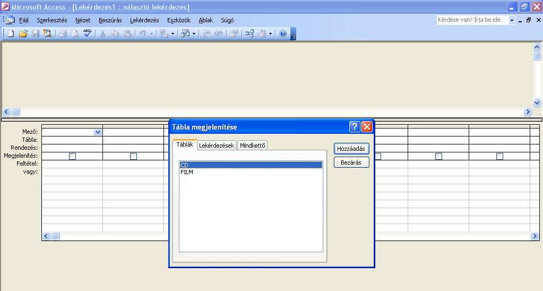Open the Szerkesztés menu
This screenshot has width=543, height=291.
pos(52,20)
